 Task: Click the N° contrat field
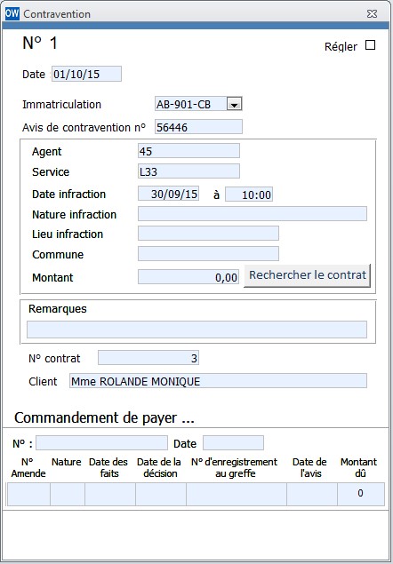pos(148,358)
